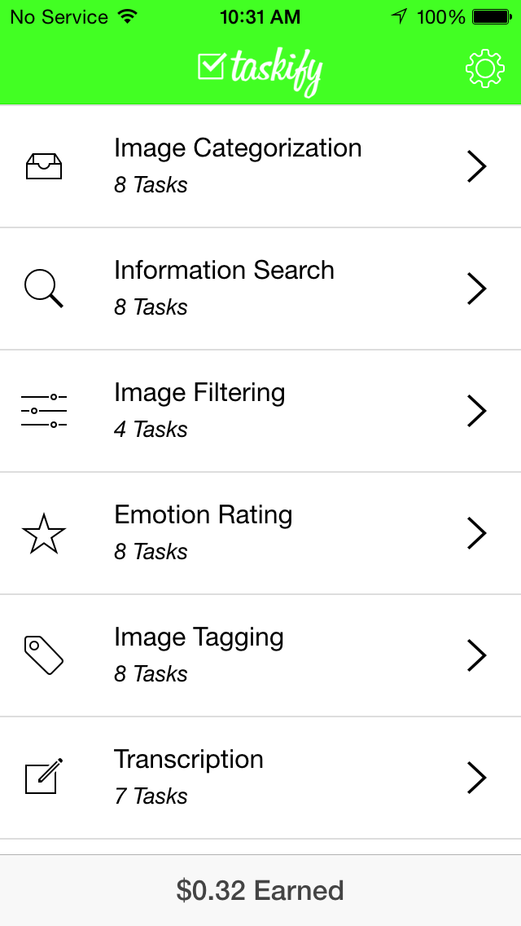
Task: Expand Image Categorization with its chevron
Action: click(x=477, y=166)
